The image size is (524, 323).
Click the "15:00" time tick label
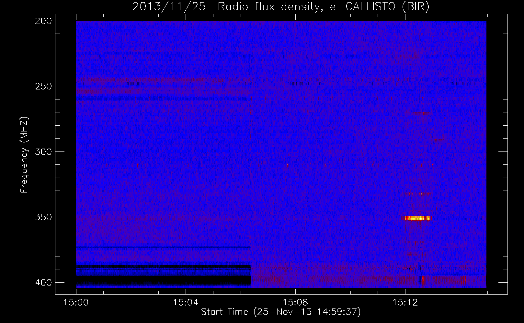[76, 303]
